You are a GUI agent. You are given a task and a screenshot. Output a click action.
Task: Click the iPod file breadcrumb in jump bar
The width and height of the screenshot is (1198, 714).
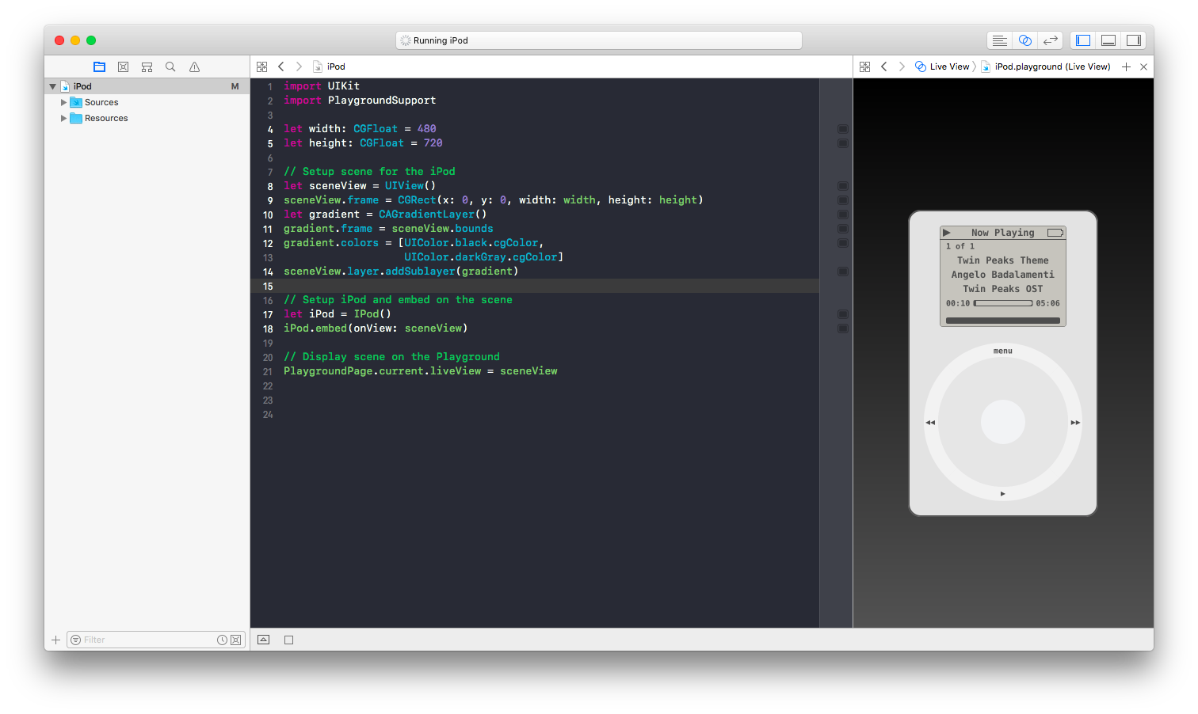tap(330, 67)
